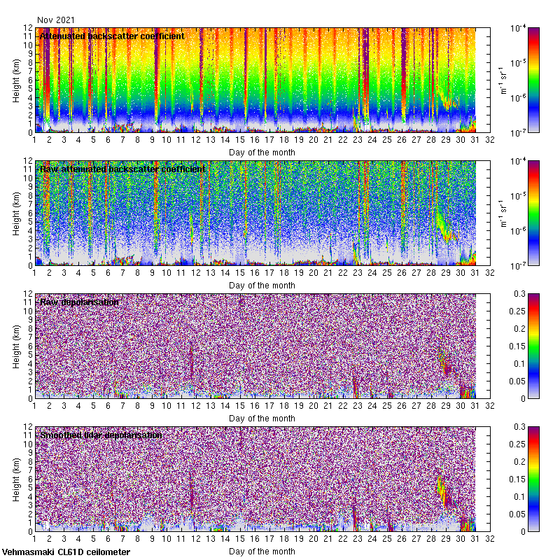Viewport: 546px width, 560px height.
Task: Select day 23 tick label on bottom panel axis
Action: [358, 540]
